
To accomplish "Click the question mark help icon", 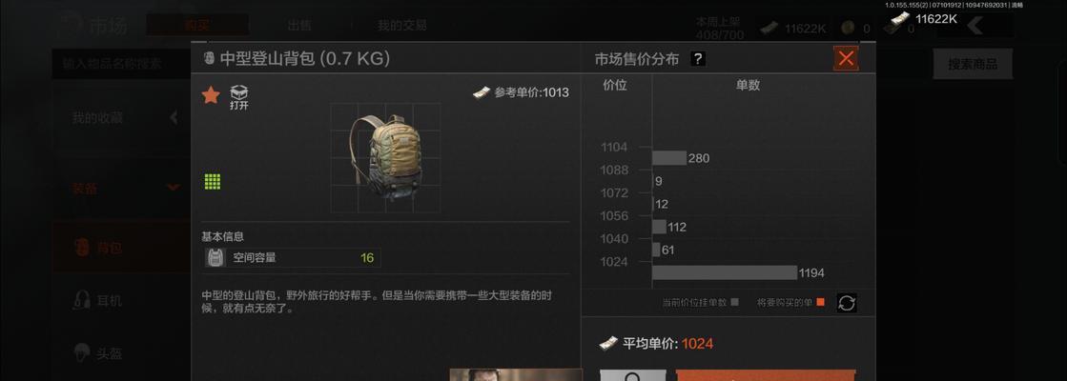I will pos(697,59).
